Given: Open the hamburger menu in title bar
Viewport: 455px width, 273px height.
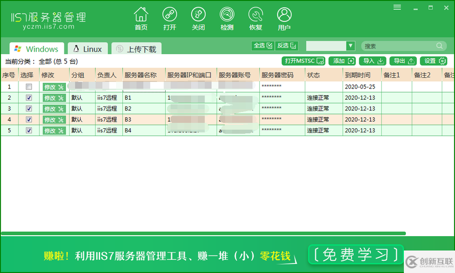Looking at the screenshot, I should [397, 7].
